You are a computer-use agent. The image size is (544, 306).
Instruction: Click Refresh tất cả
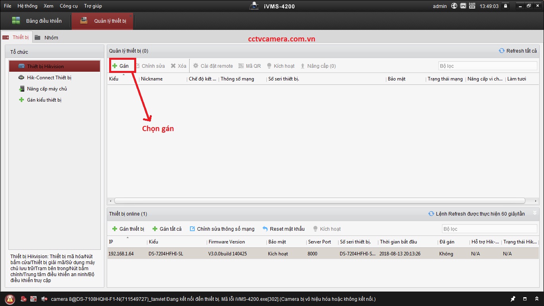tap(518, 51)
